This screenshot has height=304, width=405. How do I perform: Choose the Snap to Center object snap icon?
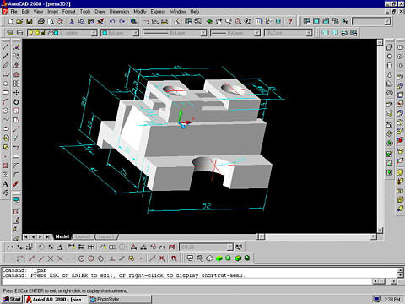(x=81, y=258)
